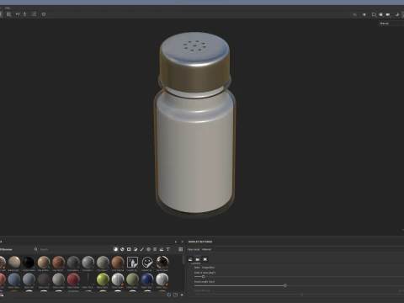Select the stacked lines filter icon in shelf

click(155, 249)
